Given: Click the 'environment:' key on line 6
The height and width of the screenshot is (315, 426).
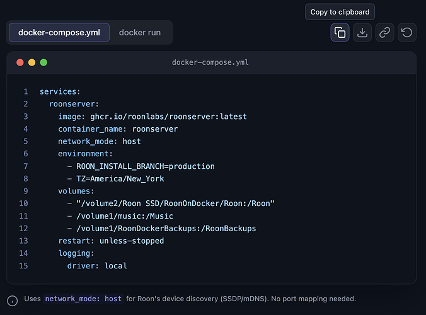Looking at the screenshot, I should (85, 154).
